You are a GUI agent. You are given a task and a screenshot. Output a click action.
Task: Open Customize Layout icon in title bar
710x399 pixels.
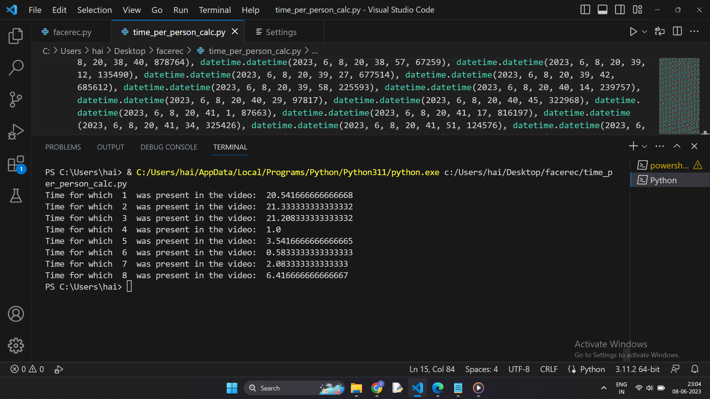(x=638, y=10)
